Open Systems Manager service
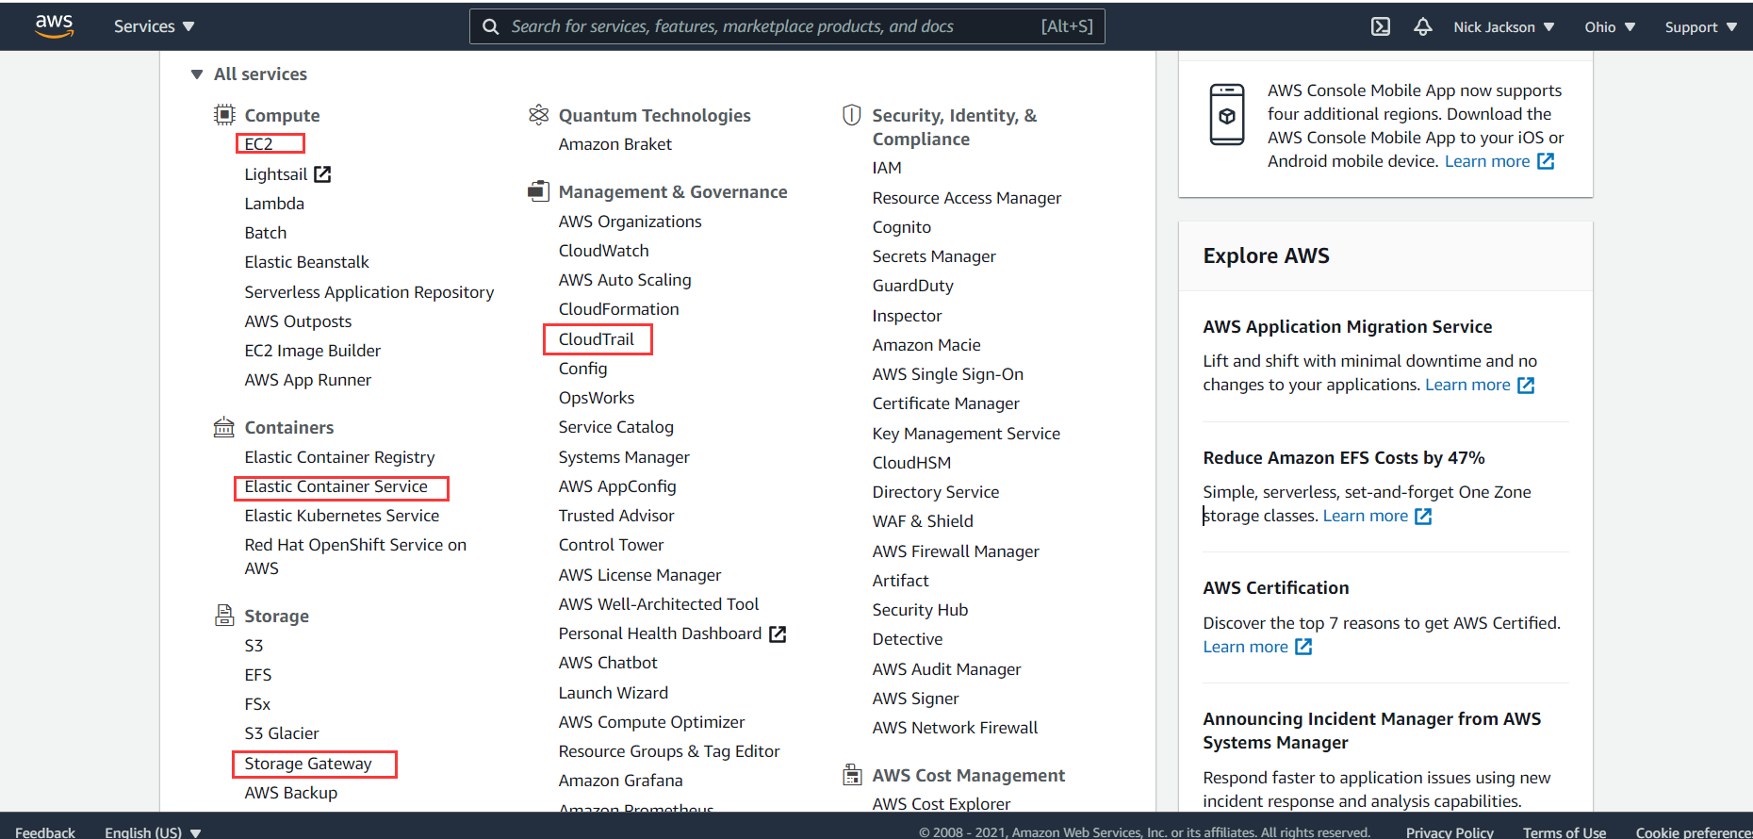This screenshot has height=839, width=1753. [624, 457]
